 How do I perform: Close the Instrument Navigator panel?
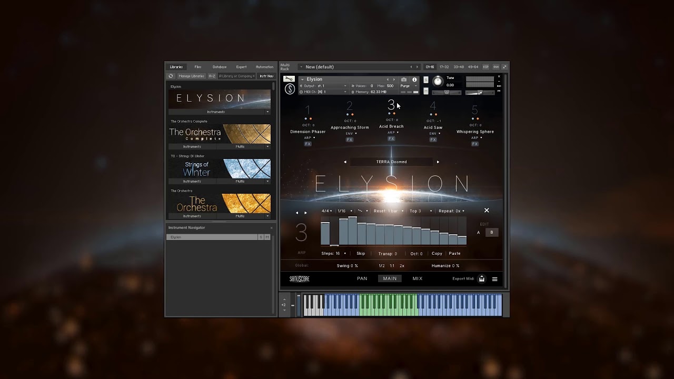(x=272, y=227)
